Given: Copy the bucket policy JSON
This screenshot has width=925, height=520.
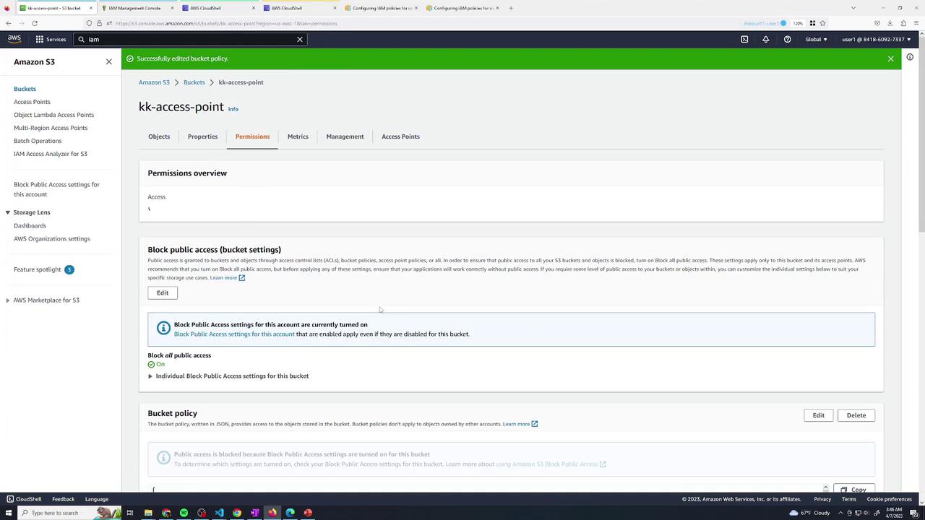Looking at the screenshot, I should (853, 490).
